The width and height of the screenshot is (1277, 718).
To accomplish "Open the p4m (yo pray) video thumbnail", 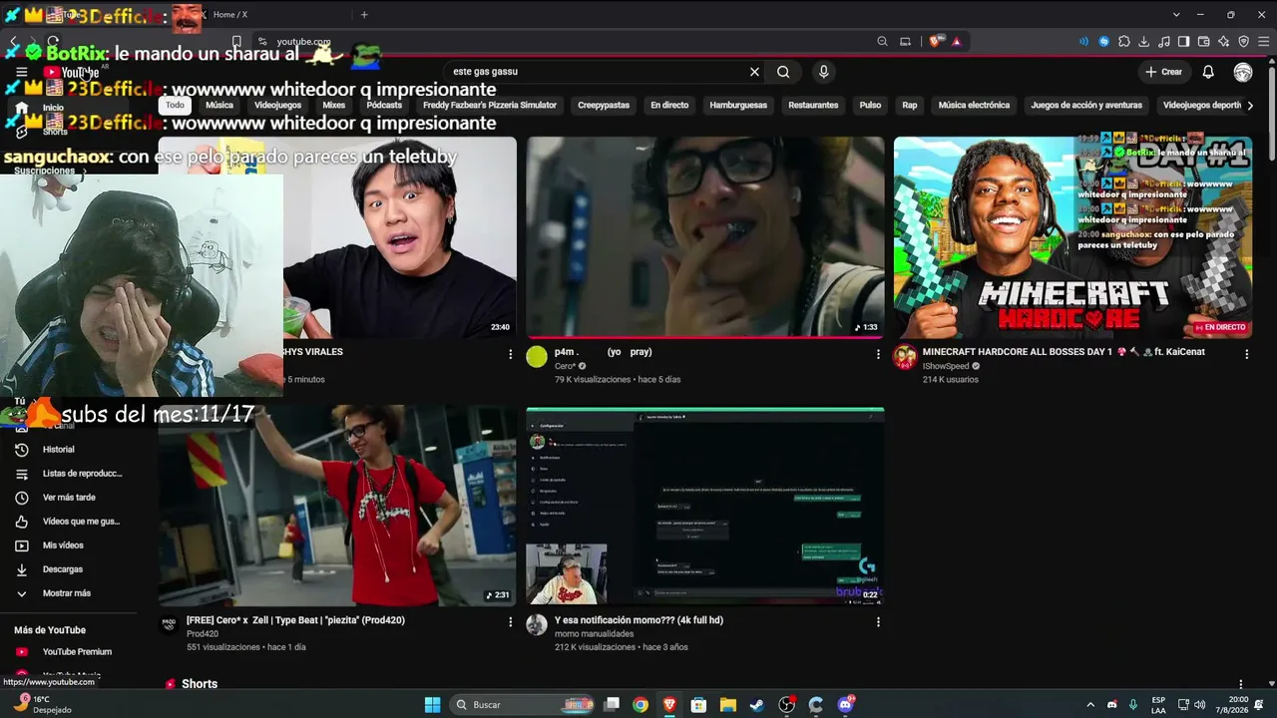I will (705, 237).
